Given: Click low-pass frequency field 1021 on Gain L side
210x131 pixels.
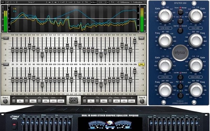Looking at the screenshot, I should click(x=33, y=101).
